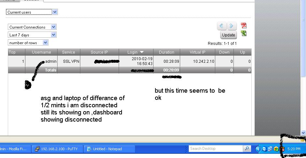Click the Results: 1-1 of 1 text
Image resolution: width=306 pixels, height=158 pixels.
[222, 44]
